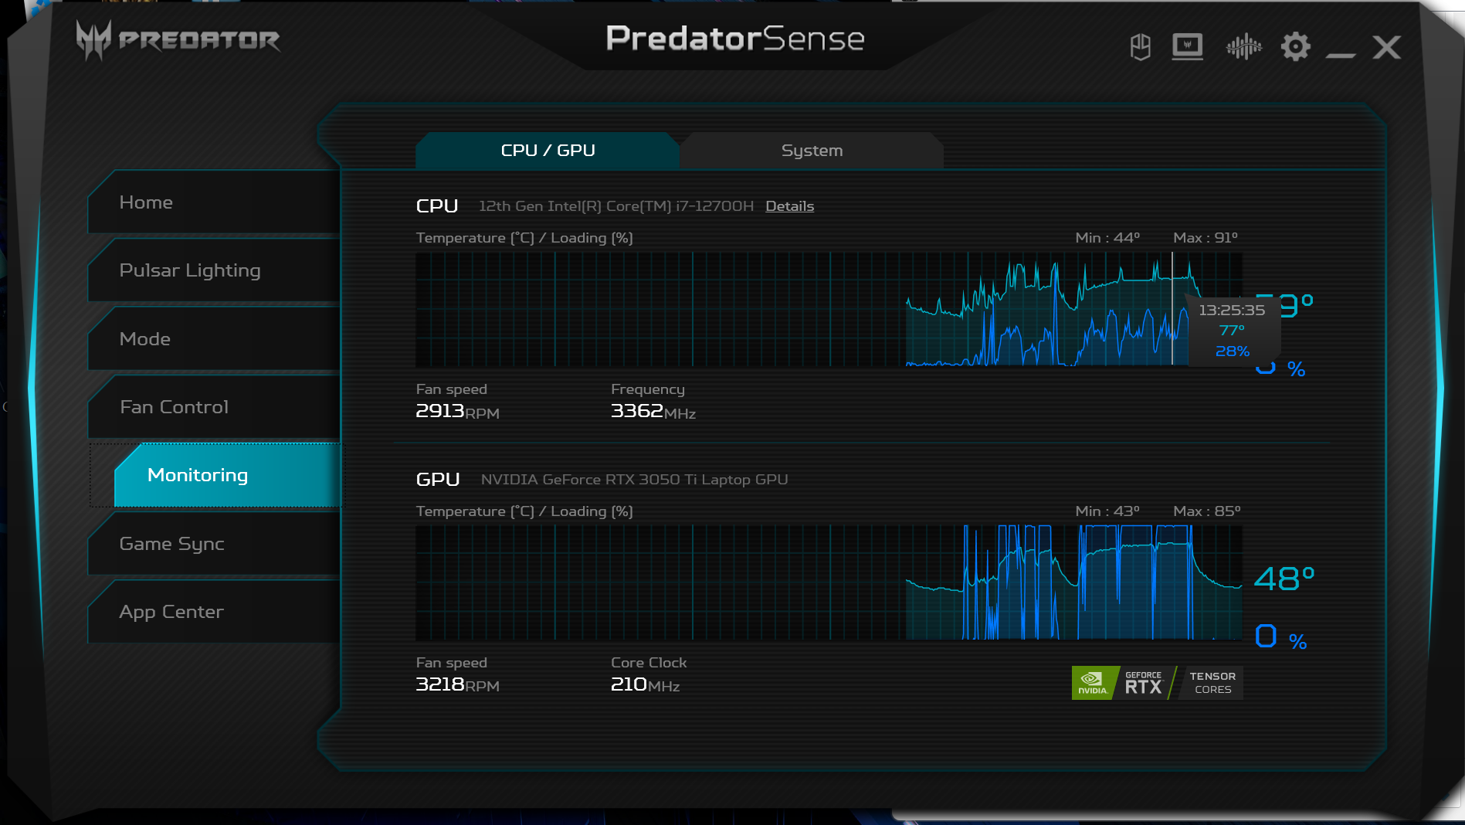The image size is (1465, 825).
Task: Open CPU Details link
Action: (789, 206)
